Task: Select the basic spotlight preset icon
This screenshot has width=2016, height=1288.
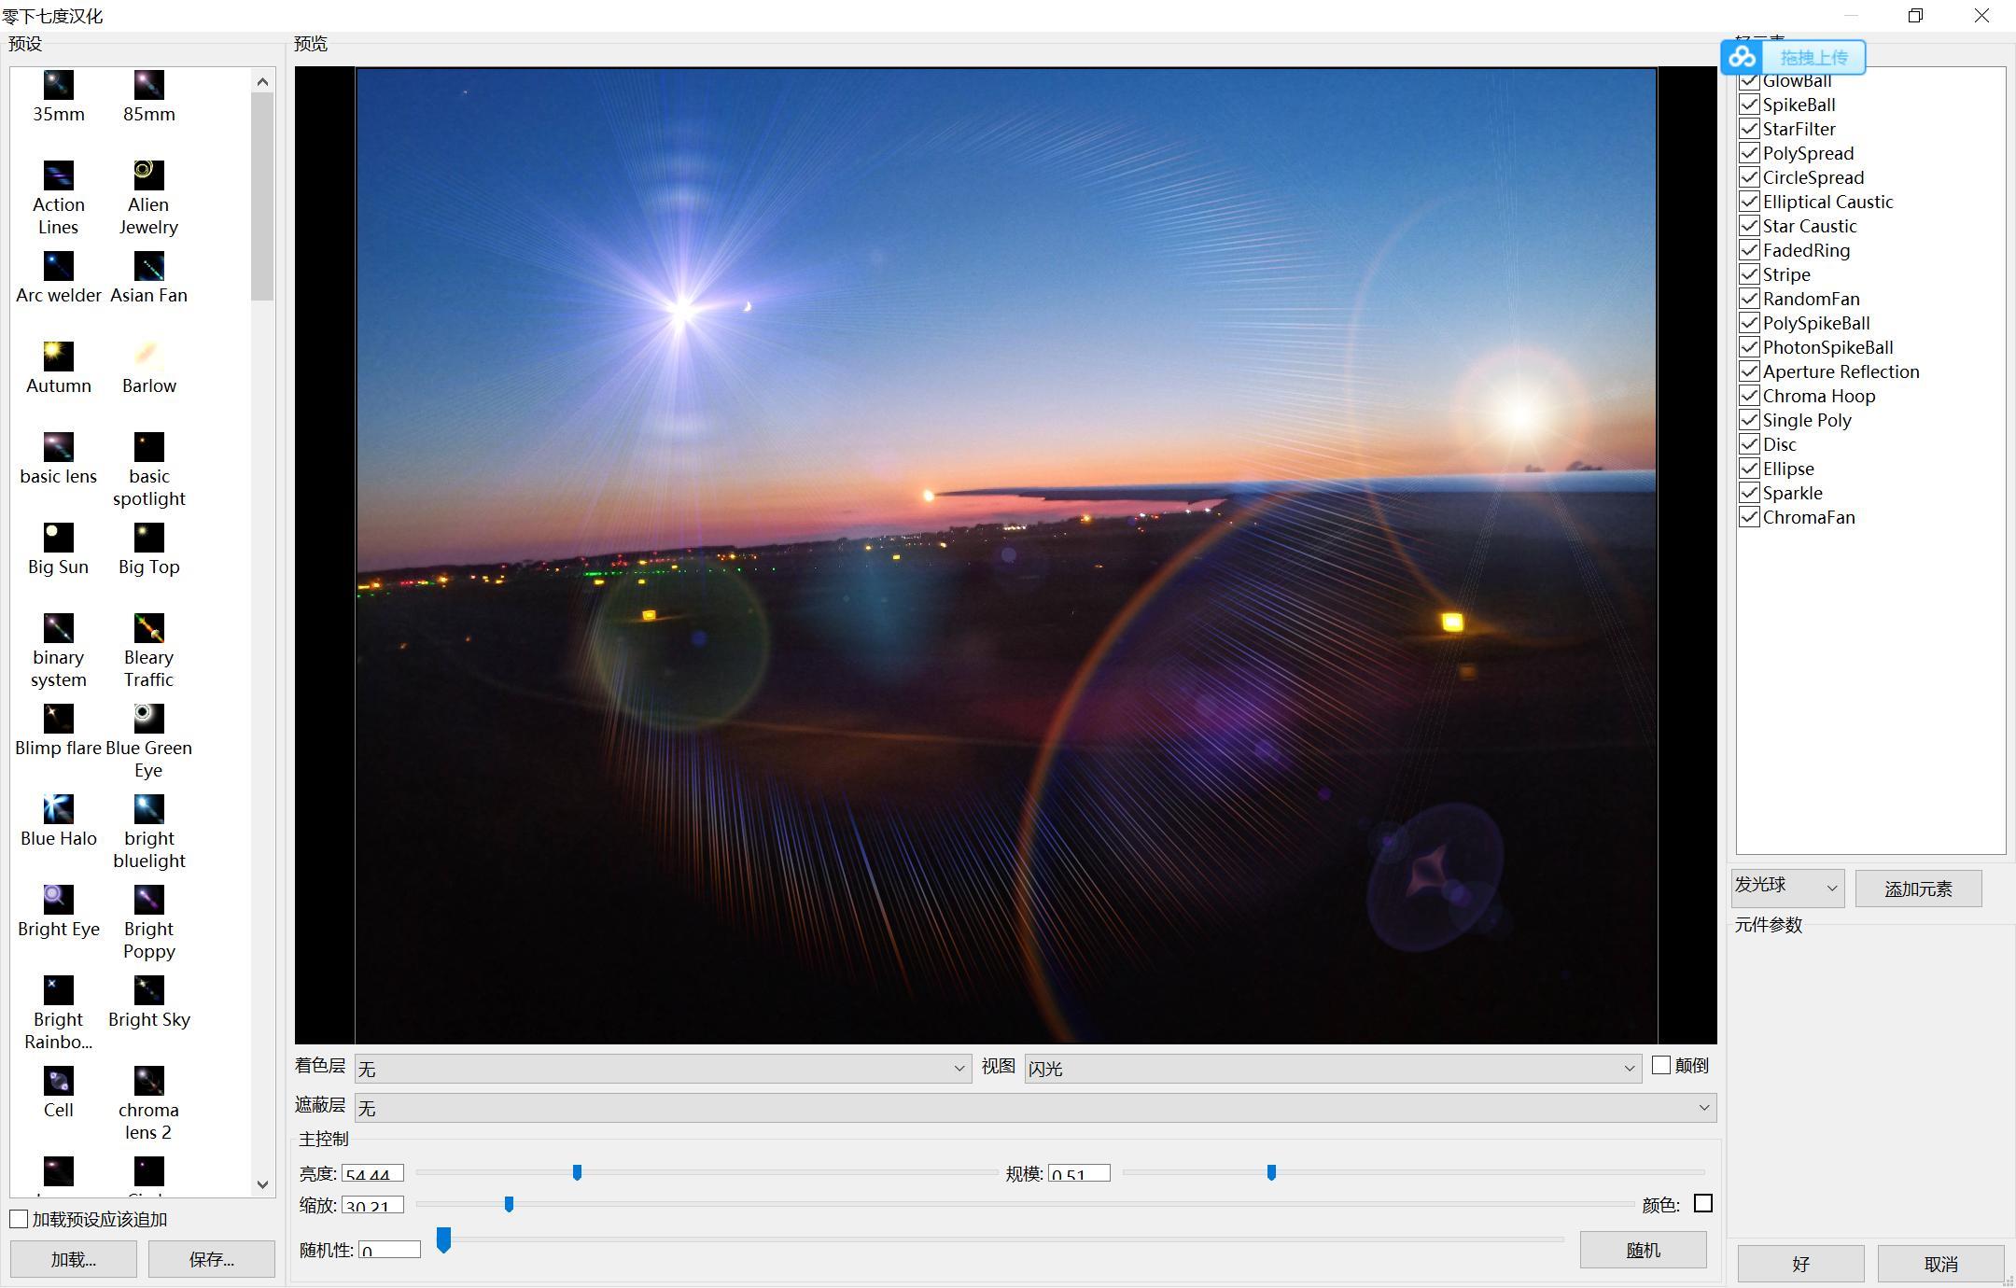Action: click(x=148, y=447)
